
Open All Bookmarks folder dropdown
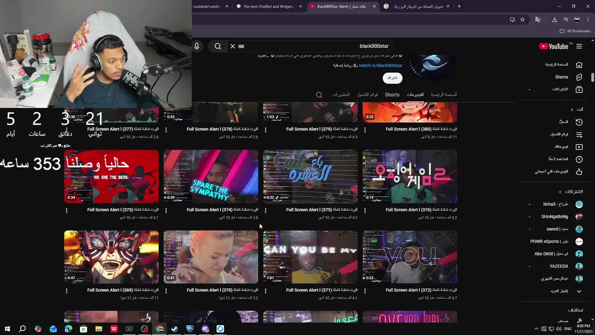pos(575,31)
